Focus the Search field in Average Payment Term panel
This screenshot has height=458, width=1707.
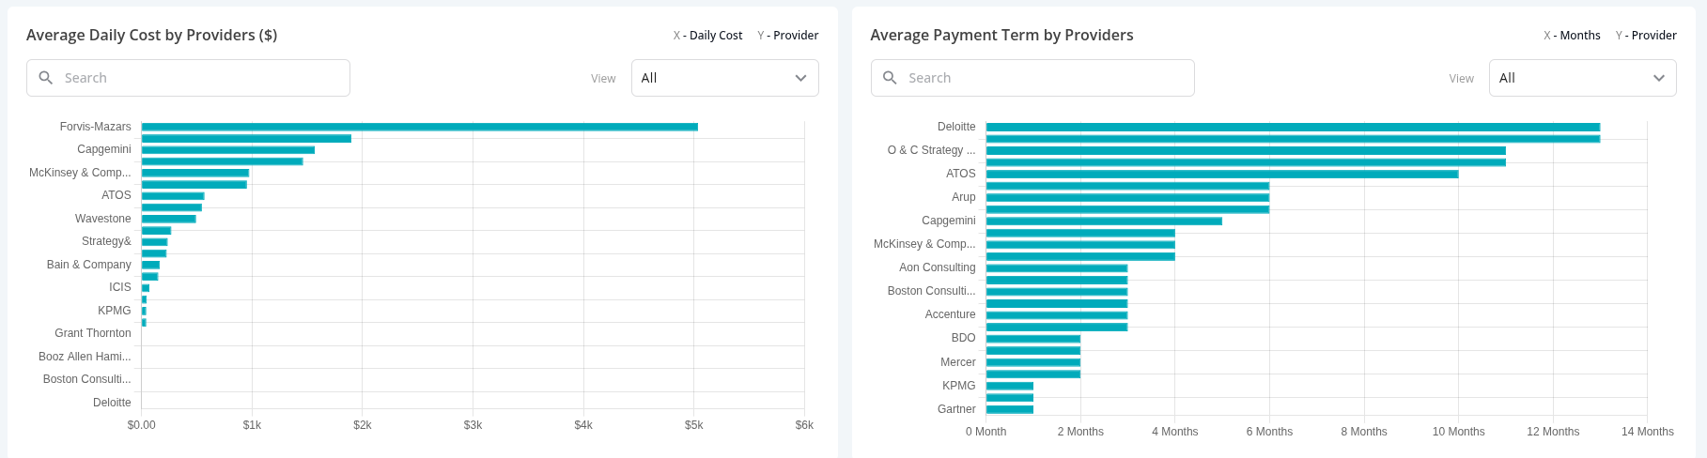tap(1032, 78)
